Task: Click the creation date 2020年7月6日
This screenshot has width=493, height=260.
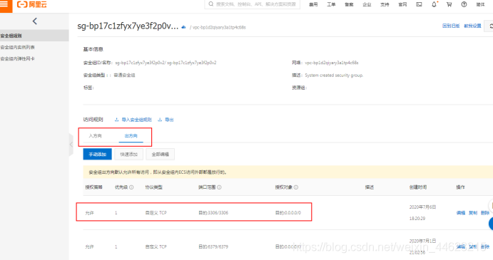Action: tap(422, 207)
